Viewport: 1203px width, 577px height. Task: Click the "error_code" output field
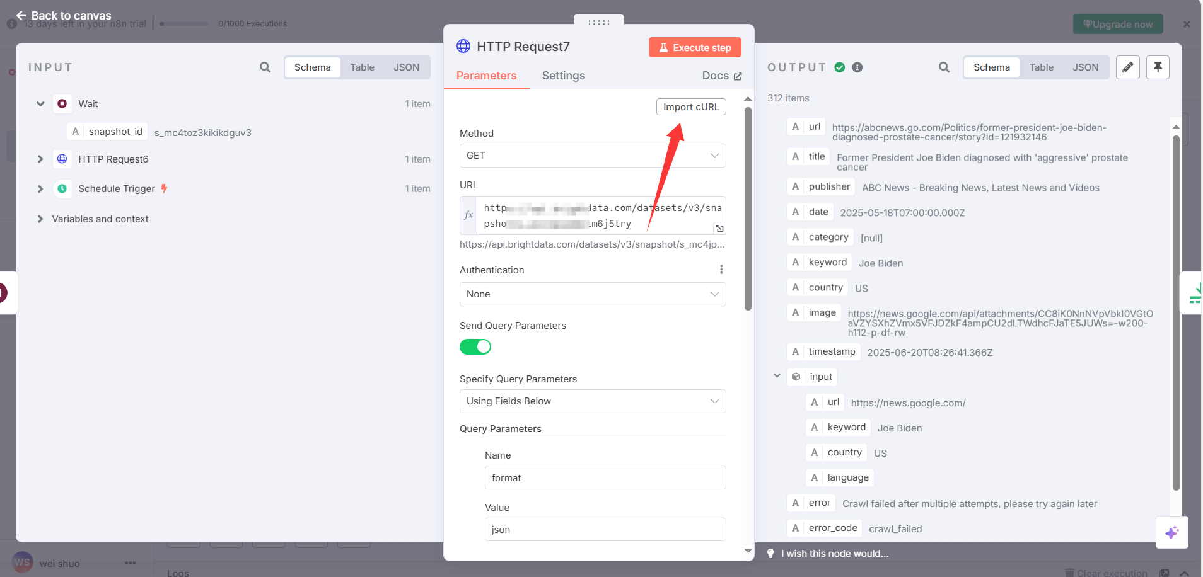point(825,528)
